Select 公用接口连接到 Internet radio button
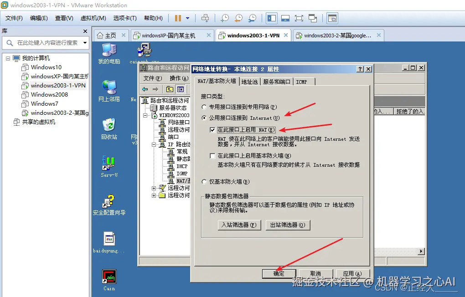 pos(204,118)
